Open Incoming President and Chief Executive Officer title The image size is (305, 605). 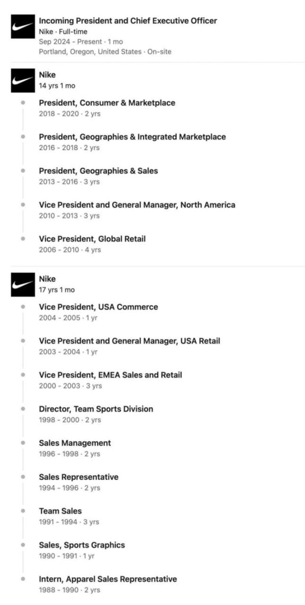click(128, 21)
